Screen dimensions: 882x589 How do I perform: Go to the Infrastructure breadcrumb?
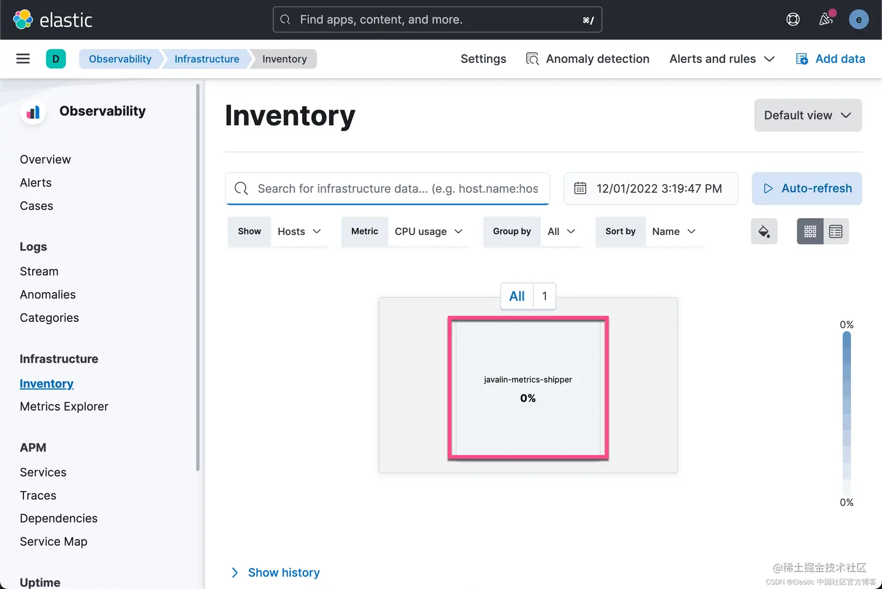pos(206,59)
